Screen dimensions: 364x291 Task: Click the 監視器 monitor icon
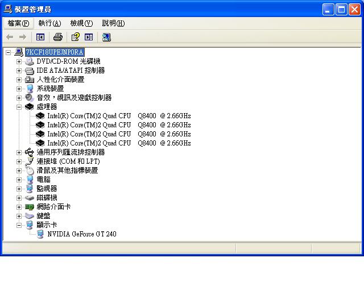coord(30,189)
